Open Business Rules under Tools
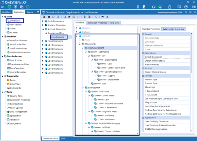This screenshot has width=197, height=141. [x=16, y=104]
